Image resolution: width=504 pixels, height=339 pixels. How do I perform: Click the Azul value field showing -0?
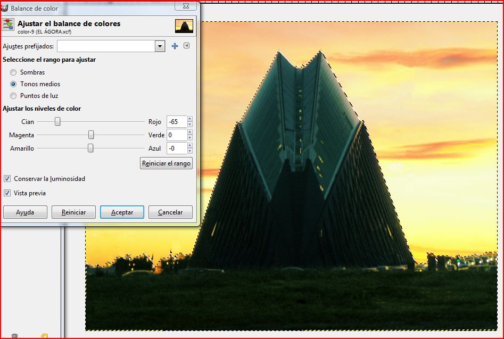pos(177,148)
